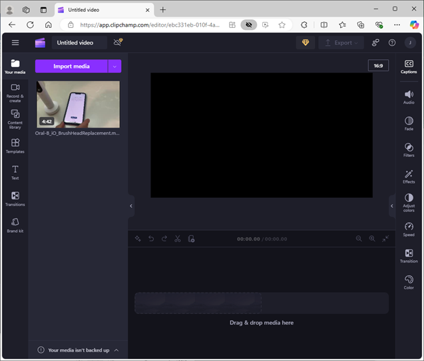The image size is (424, 361).
Task: Click the duplicate clip icon
Action: 191,239
